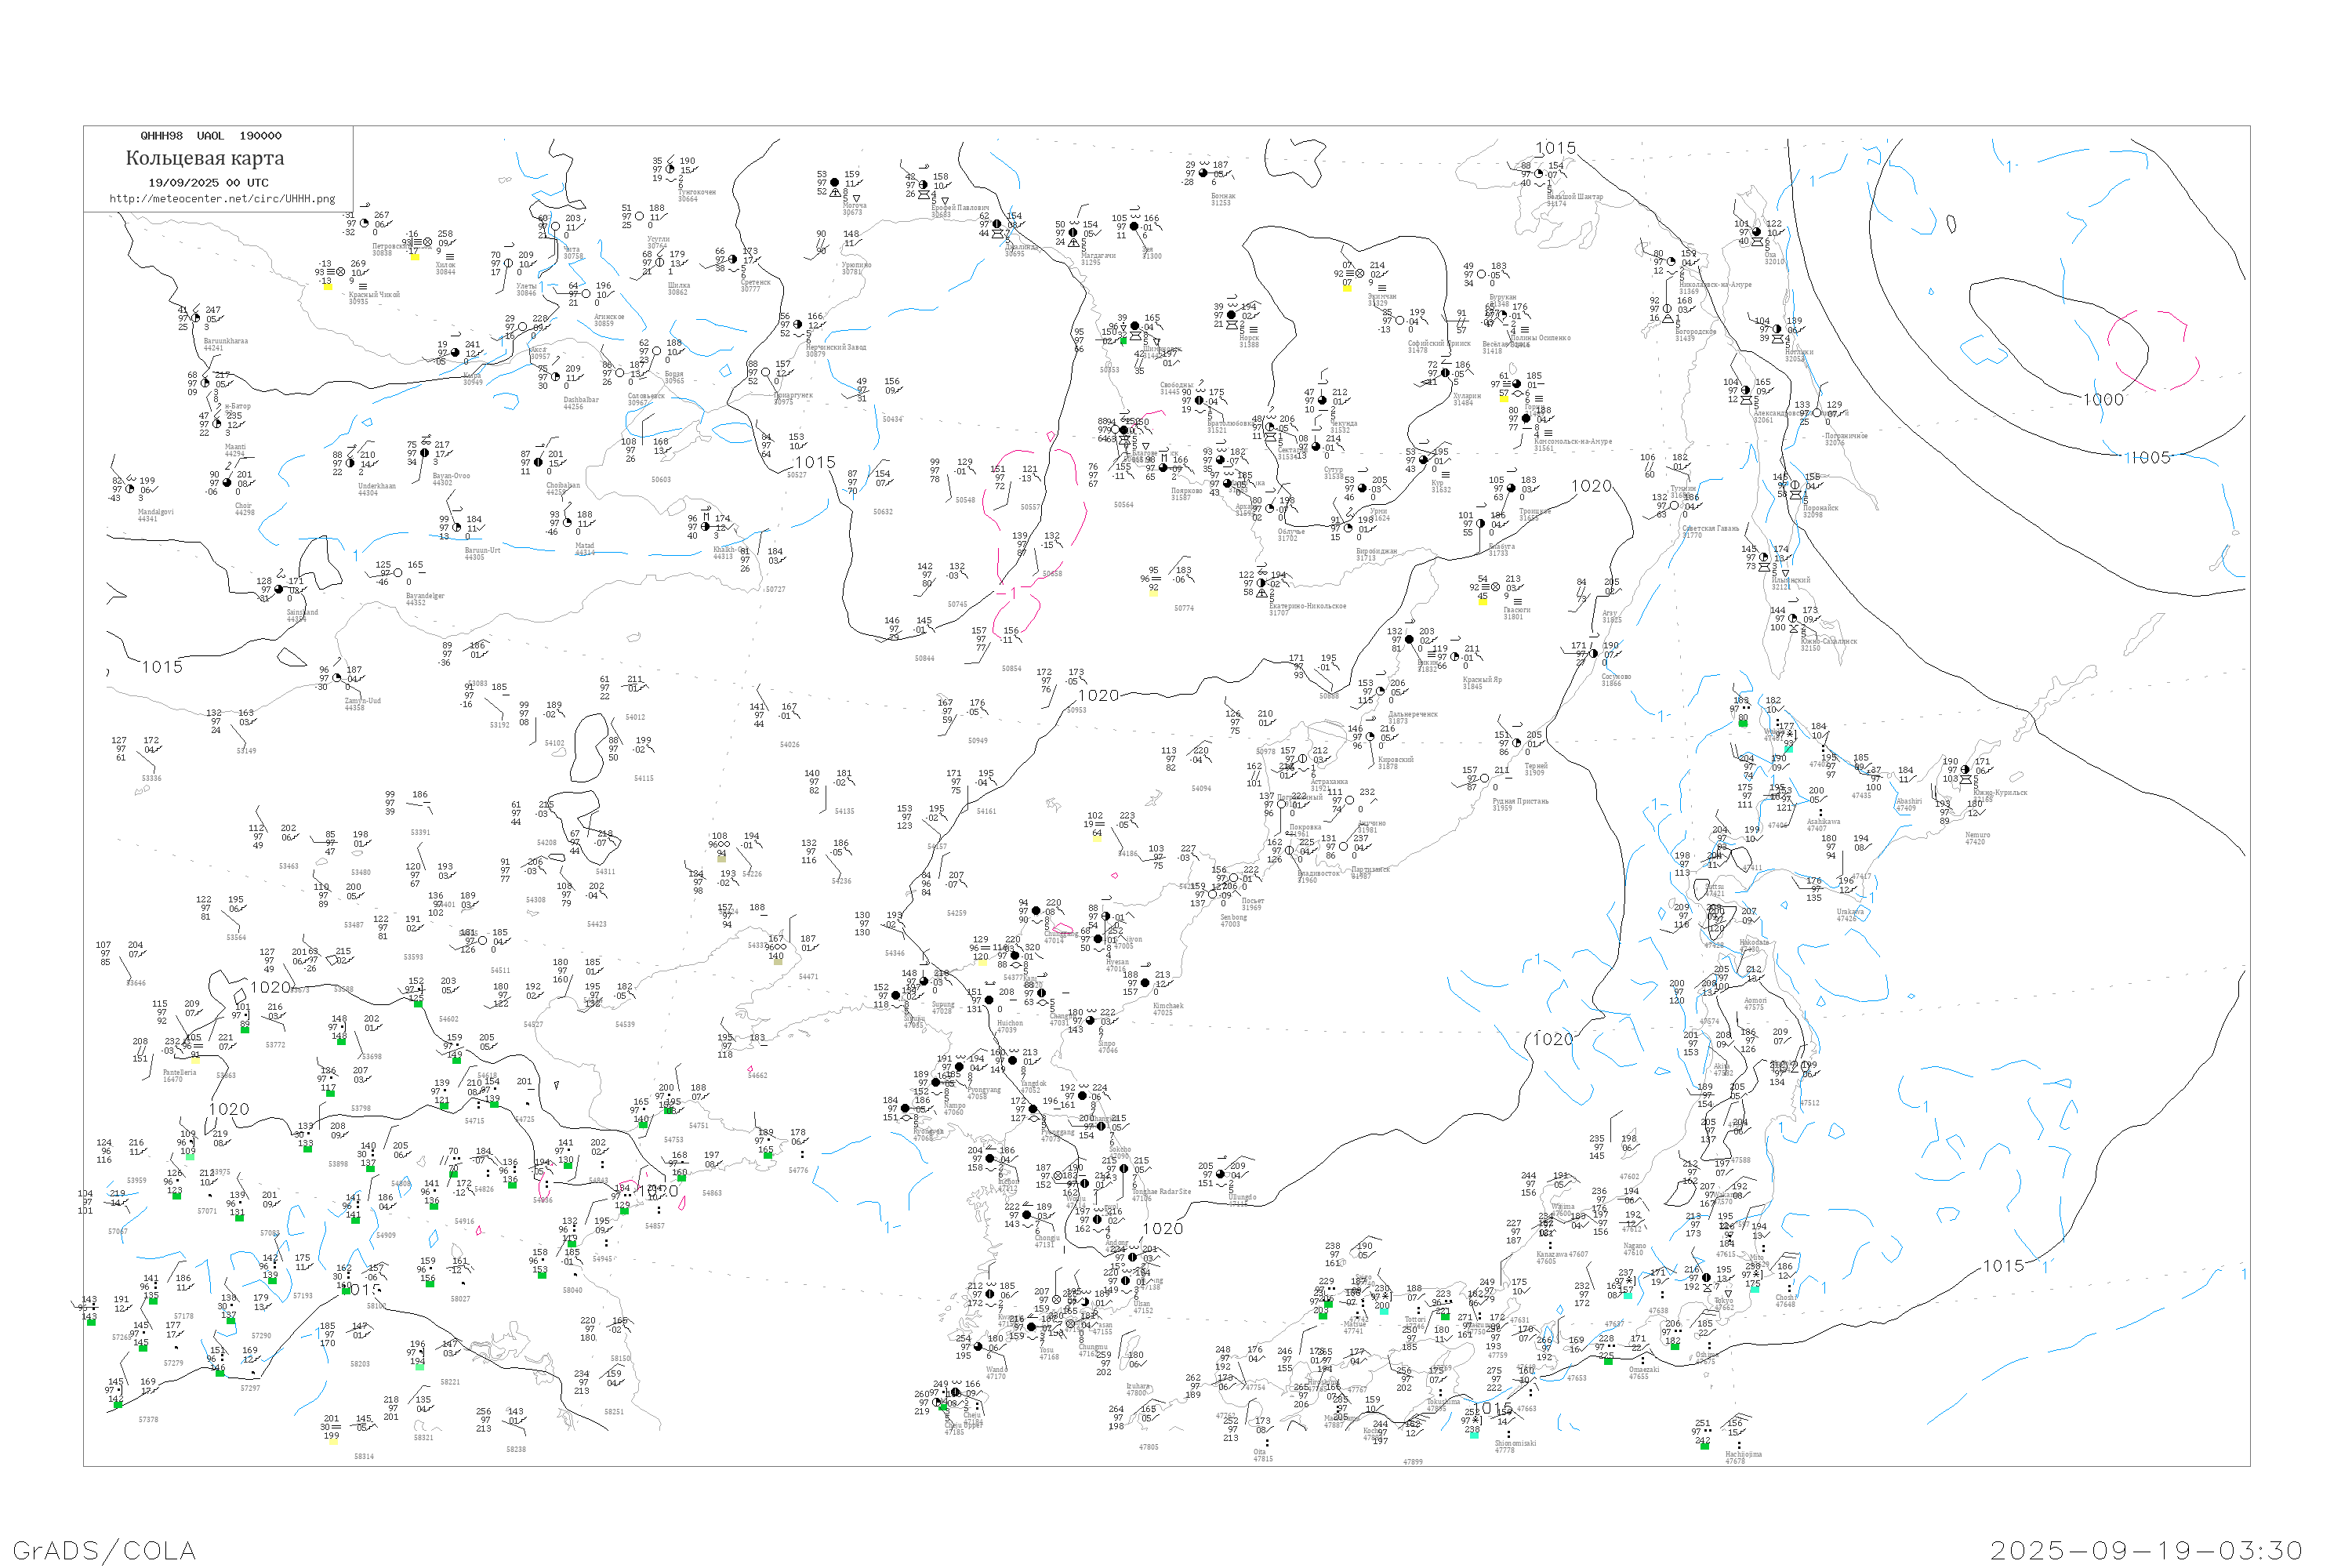Click the 1015 isobar label near Большой Шантар
This screenshot has height=1568, width=2352.
[1555, 148]
